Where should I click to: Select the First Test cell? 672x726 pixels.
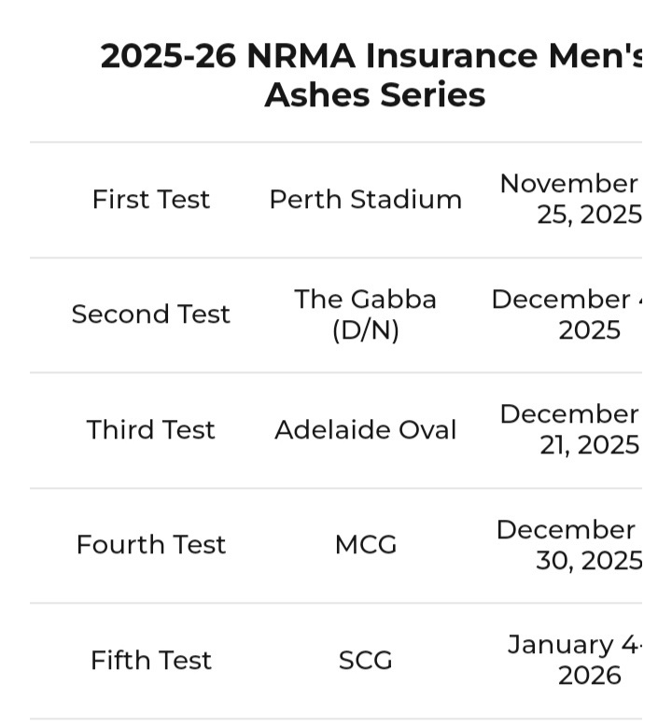pos(151,200)
